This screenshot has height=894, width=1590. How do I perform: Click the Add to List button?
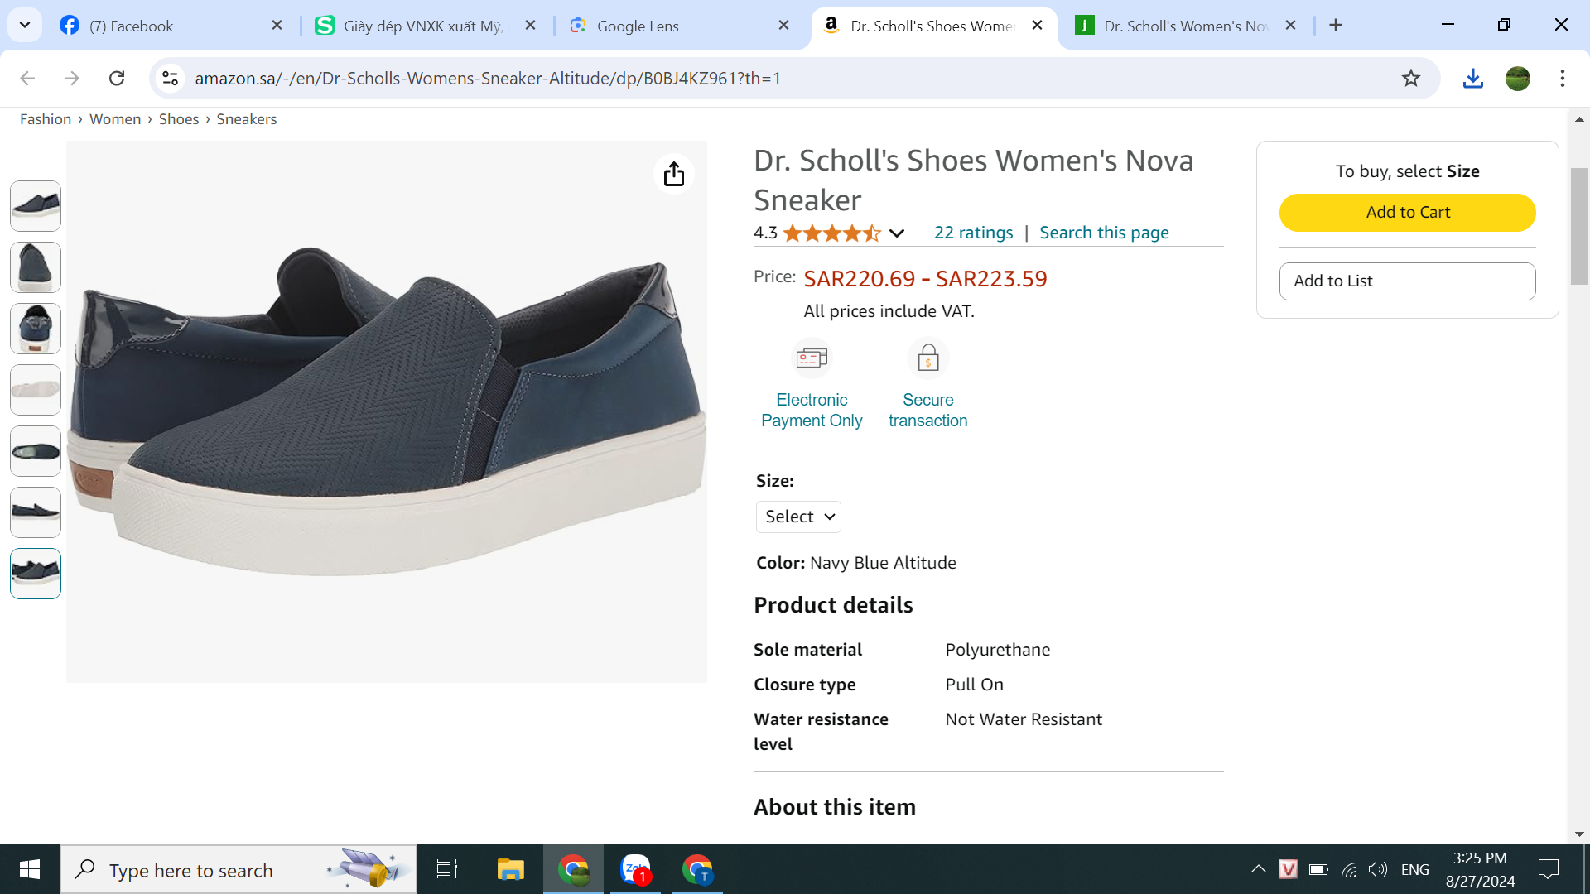pos(1407,281)
